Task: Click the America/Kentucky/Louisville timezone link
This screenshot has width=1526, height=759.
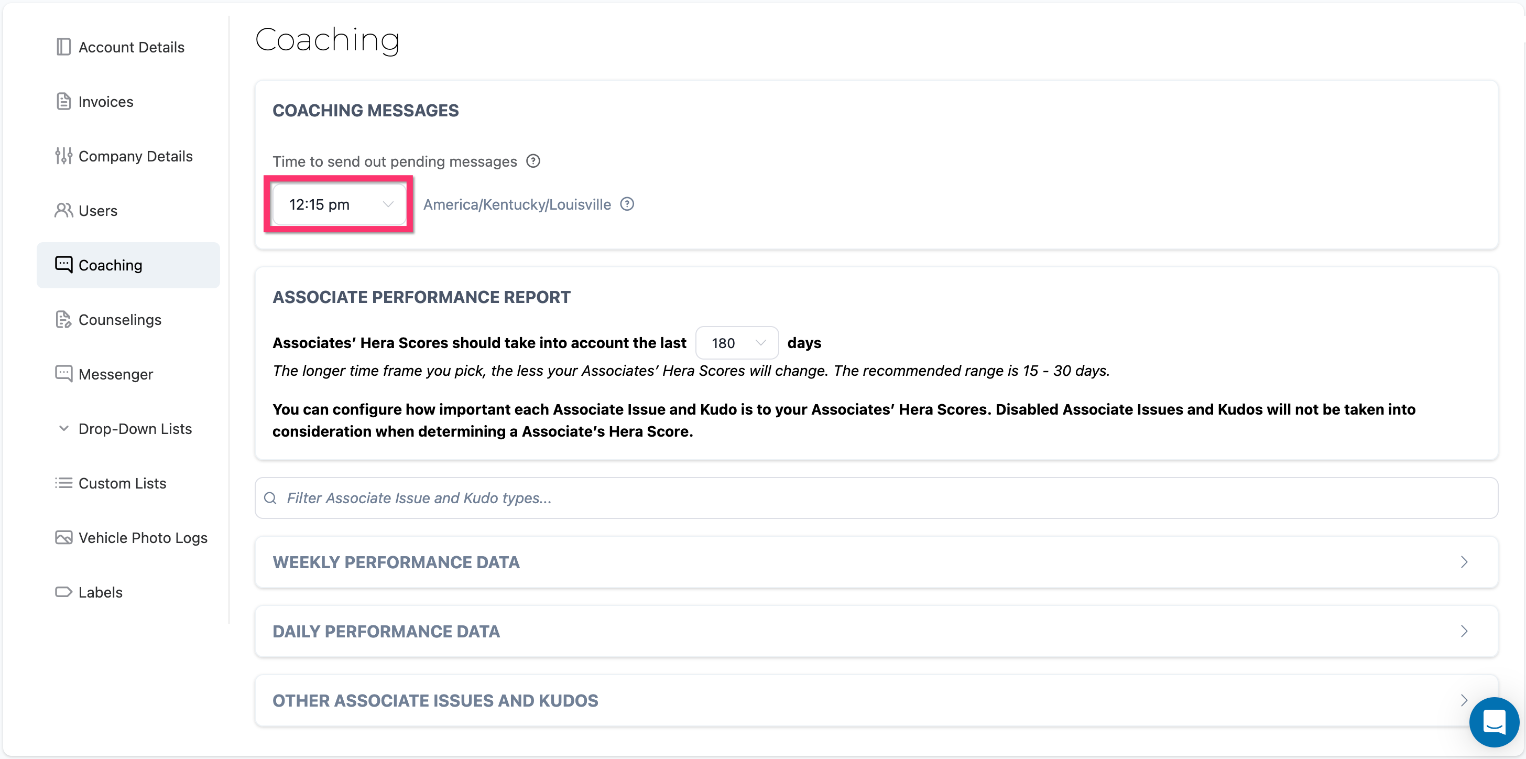Action: click(517, 204)
